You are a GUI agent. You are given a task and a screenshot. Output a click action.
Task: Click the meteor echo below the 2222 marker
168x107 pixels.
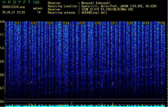[32, 82]
